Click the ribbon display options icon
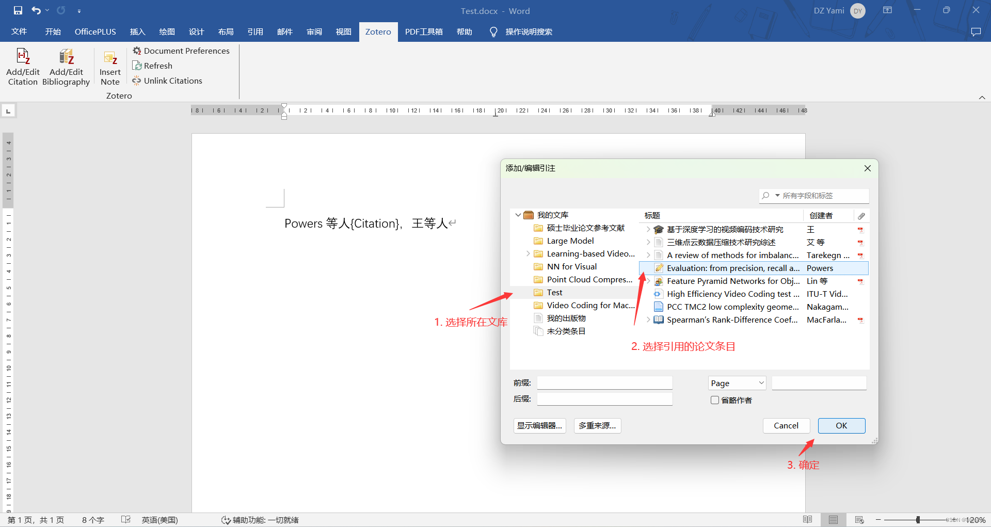Image resolution: width=991 pixels, height=527 pixels. 887,10
